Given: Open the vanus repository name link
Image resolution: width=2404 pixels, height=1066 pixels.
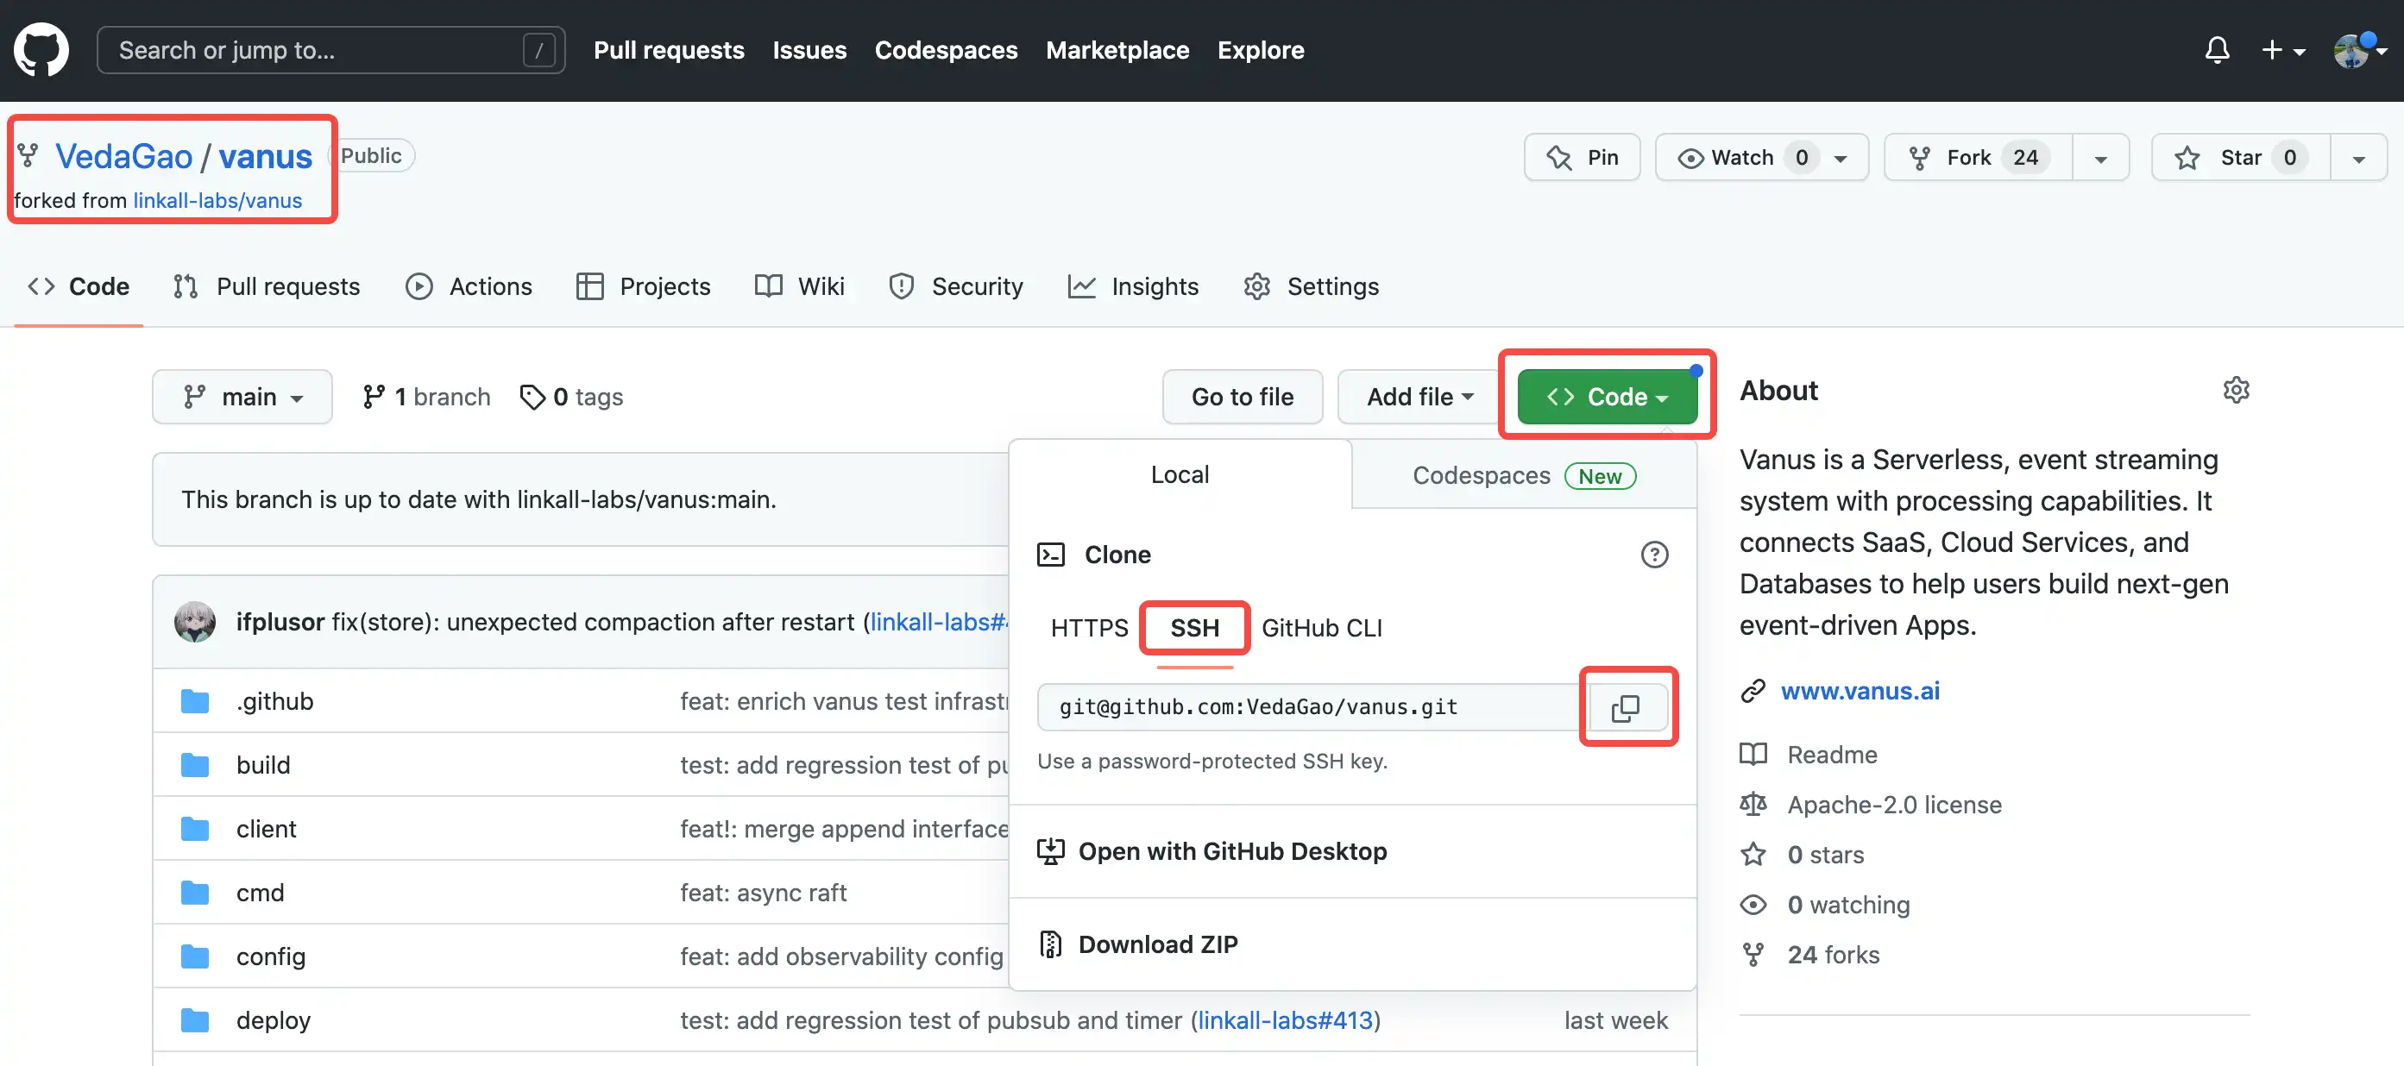Looking at the screenshot, I should pos(266,157).
